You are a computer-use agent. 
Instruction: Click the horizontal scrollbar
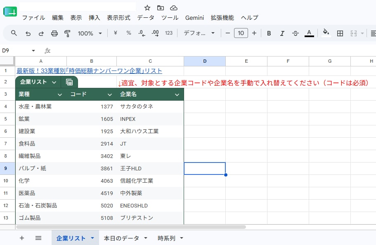131,227
